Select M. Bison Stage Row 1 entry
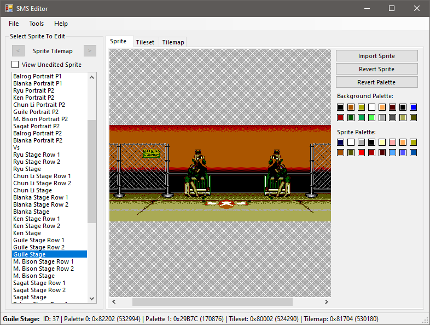This screenshot has width=430, height=325. (x=50, y=261)
